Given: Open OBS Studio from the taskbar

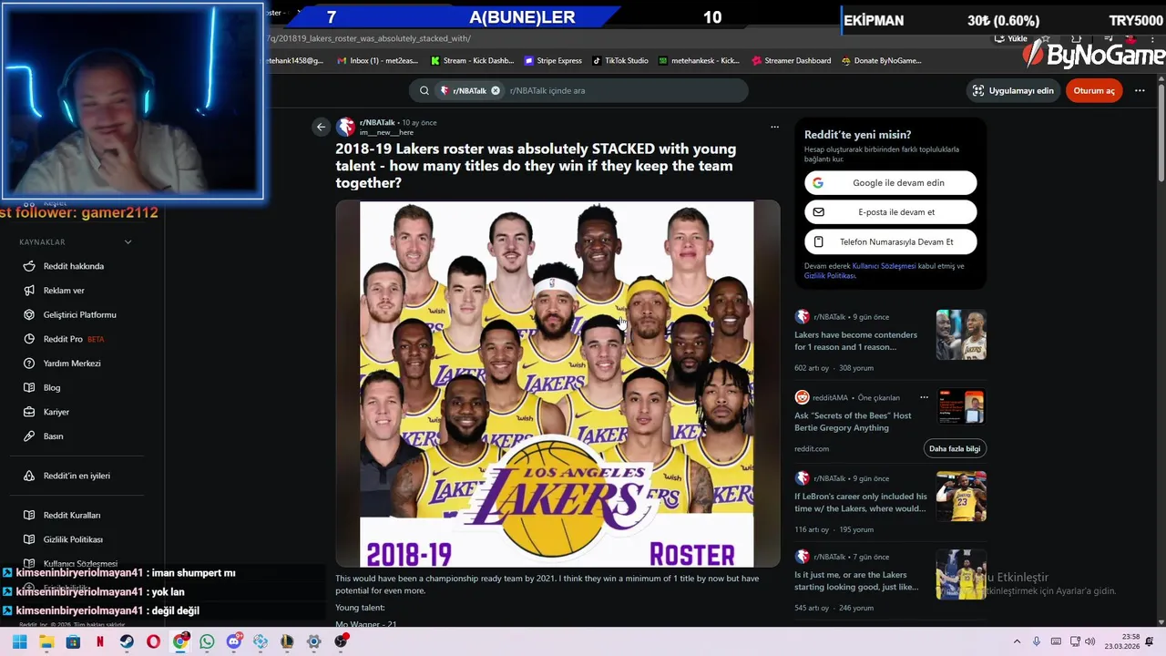Looking at the screenshot, I should point(341,641).
